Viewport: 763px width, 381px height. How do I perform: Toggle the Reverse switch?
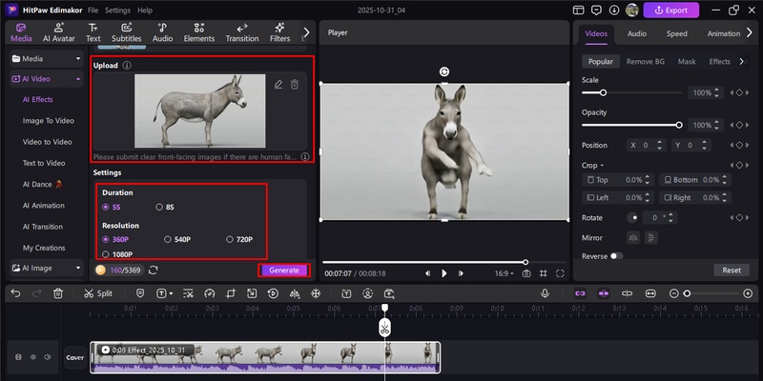point(616,256)
